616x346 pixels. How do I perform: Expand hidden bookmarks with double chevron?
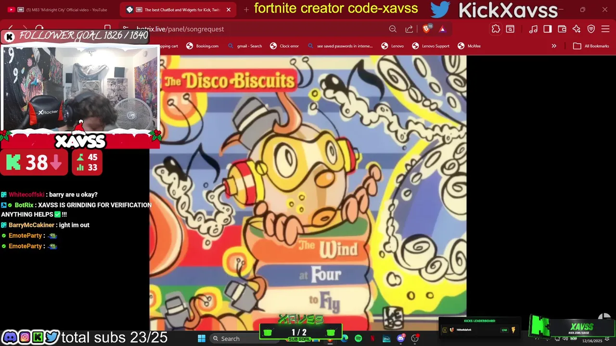click(554, 46)
